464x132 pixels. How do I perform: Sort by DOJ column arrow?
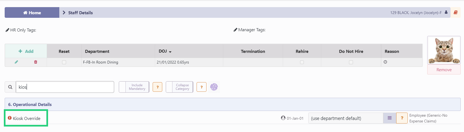point(170,52)
